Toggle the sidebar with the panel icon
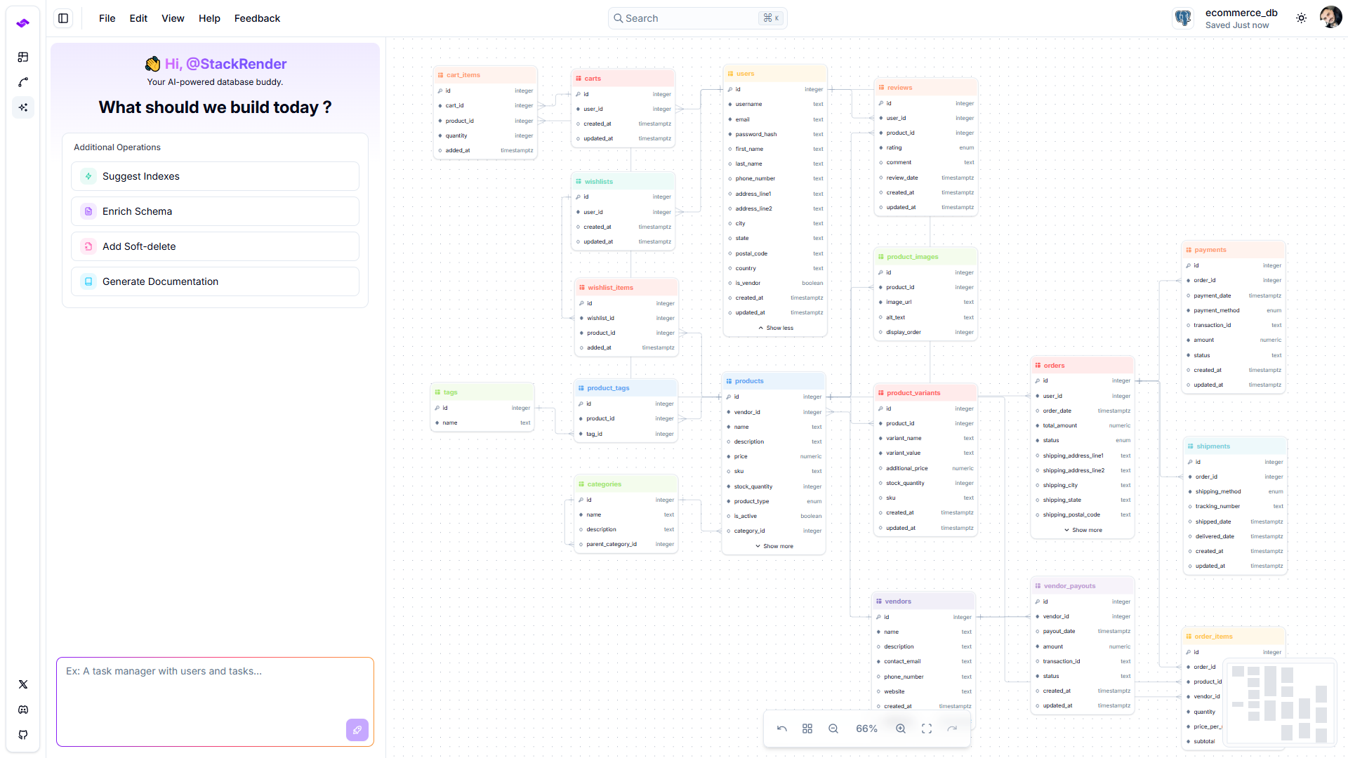Screen dimensions: 1348x758 point(63,18)
